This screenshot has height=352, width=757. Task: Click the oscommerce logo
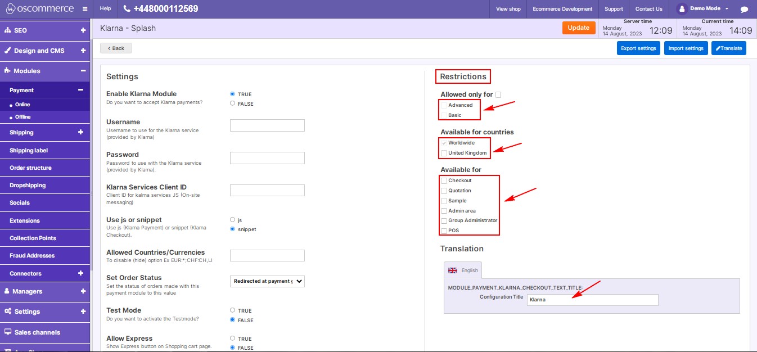pos(40,9)
